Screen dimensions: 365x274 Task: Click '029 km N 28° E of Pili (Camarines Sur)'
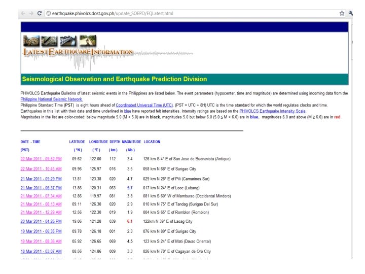pyautogui.click(x=176, y=179)
